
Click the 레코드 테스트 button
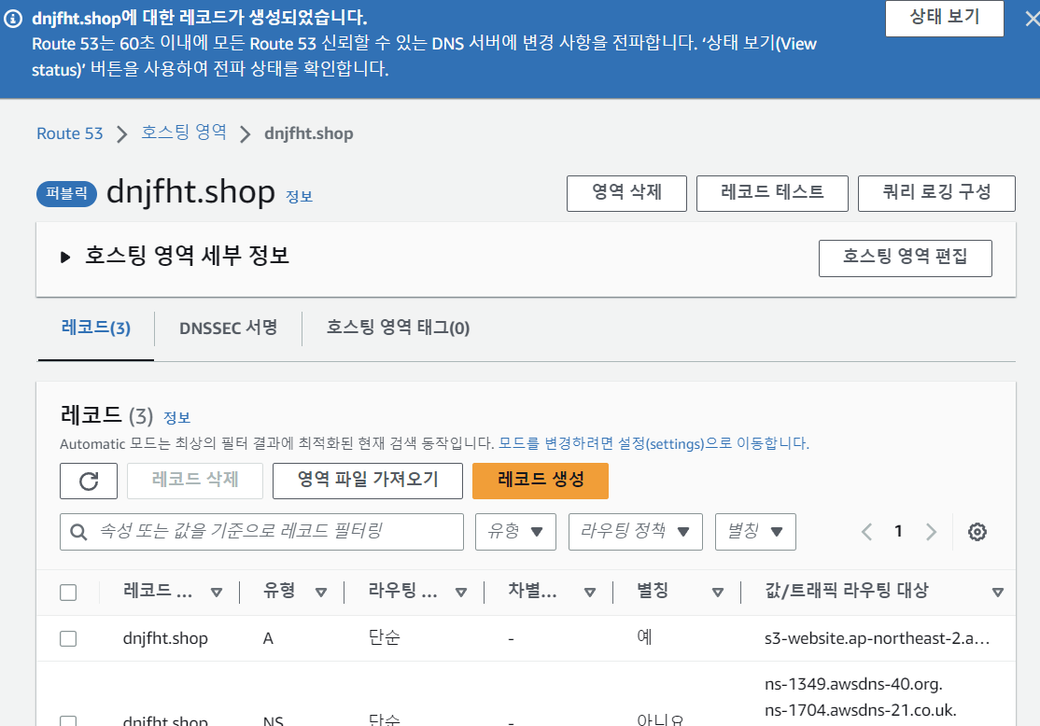772,193
